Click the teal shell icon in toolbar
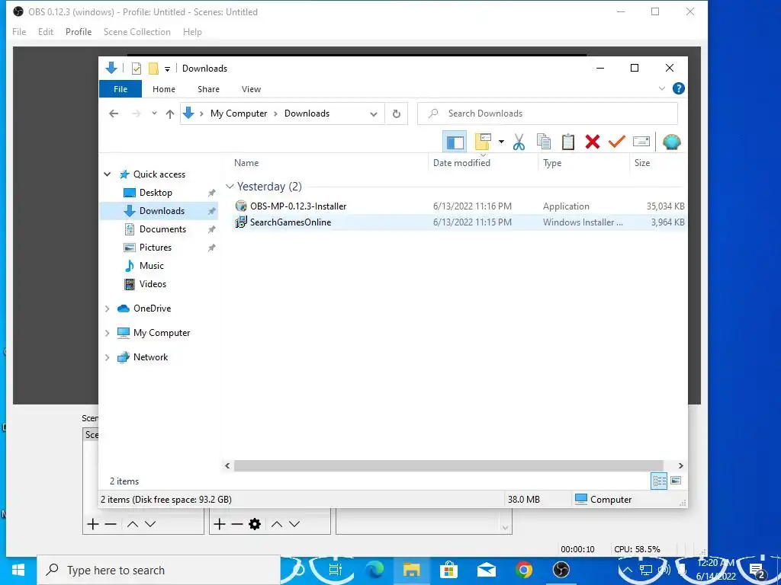The width and height of the screenshot is (781, 585). (671, 142)
